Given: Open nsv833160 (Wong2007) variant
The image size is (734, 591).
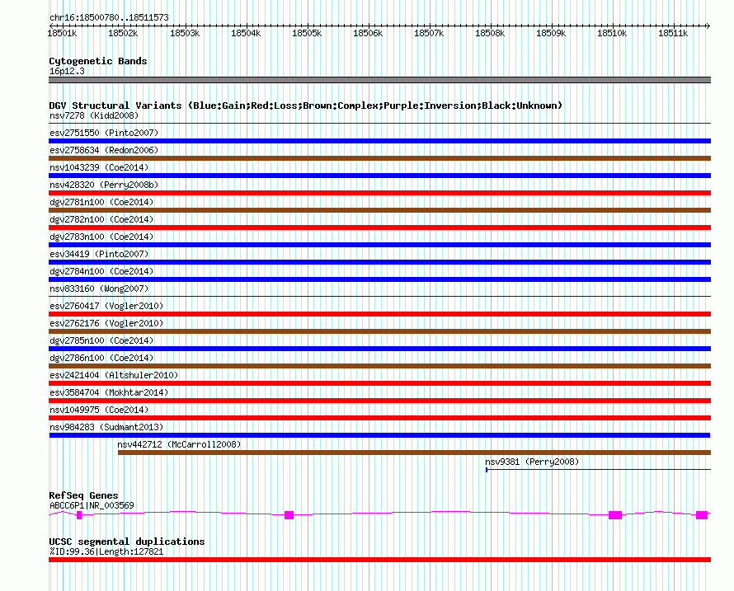Looking at the screenshot, I should (99, 288).
